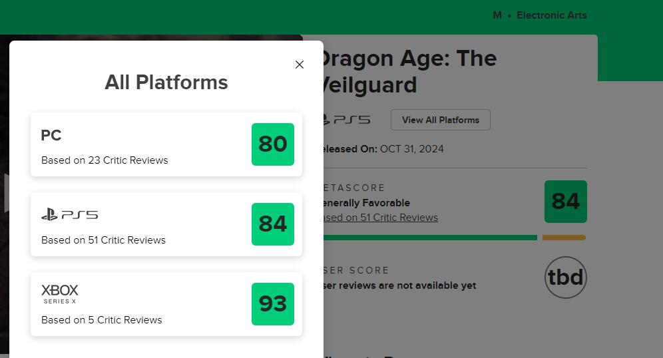Click the 93 Xbox score badge

[272, 304]
